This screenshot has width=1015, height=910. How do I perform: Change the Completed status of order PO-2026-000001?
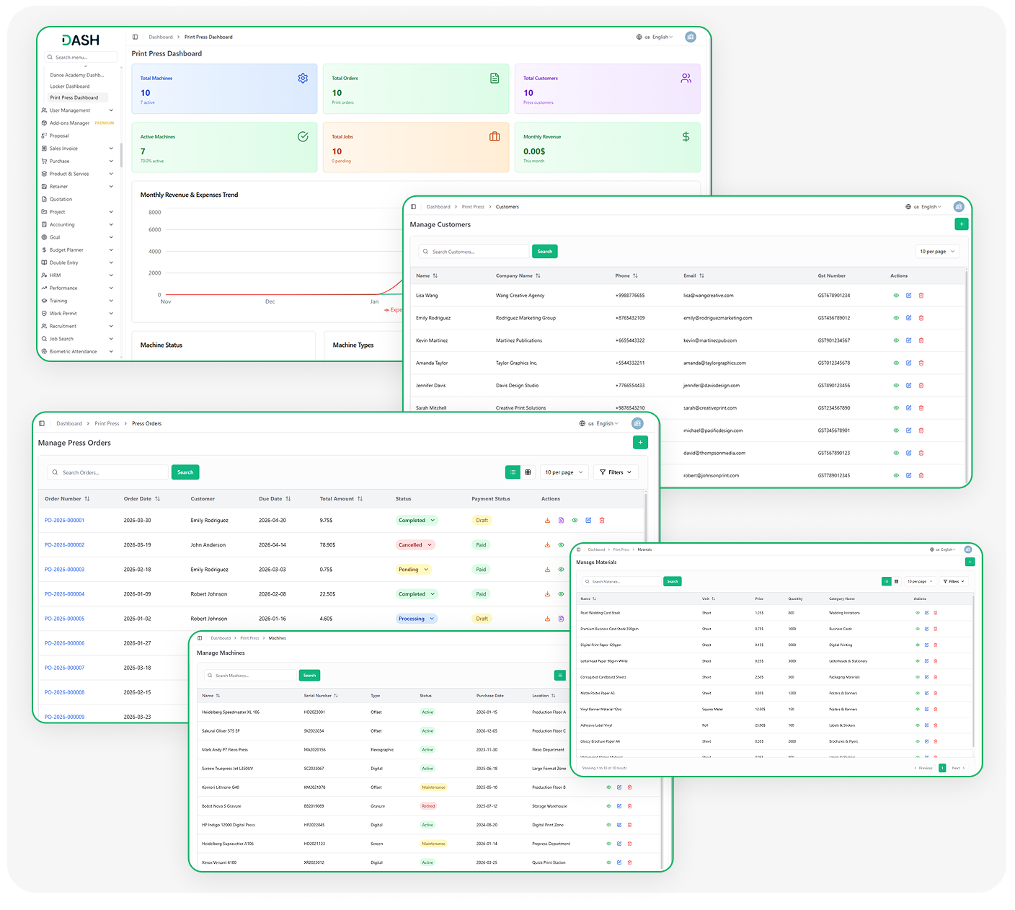(x=417, y=521)
